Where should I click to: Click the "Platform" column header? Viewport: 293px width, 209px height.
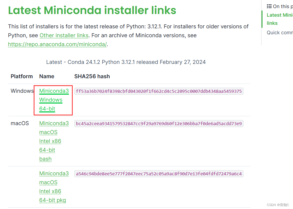22,76
